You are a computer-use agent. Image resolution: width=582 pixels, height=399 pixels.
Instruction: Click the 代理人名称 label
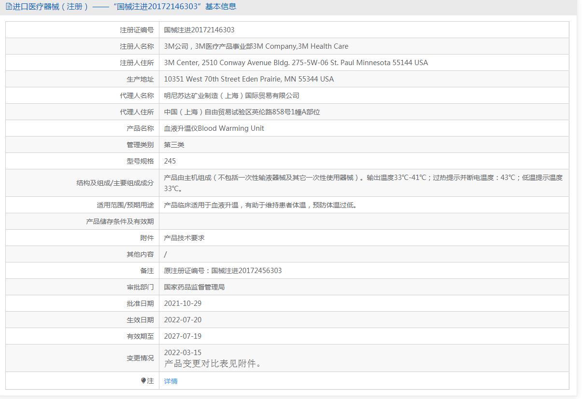point(137,96)
